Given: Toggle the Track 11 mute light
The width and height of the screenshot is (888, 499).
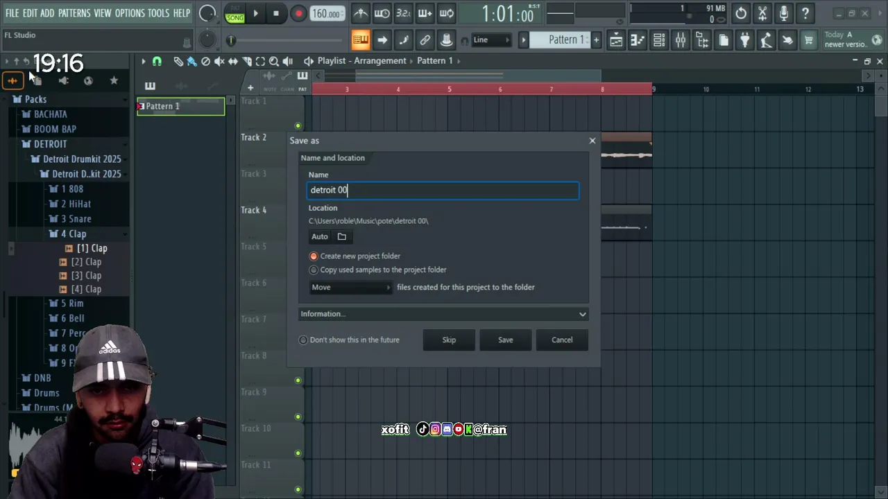Looking at the screenshot, I should 298,489.
